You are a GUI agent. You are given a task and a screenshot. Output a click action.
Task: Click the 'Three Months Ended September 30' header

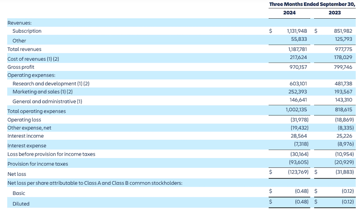pyautogui.click(x=312, y=4)
